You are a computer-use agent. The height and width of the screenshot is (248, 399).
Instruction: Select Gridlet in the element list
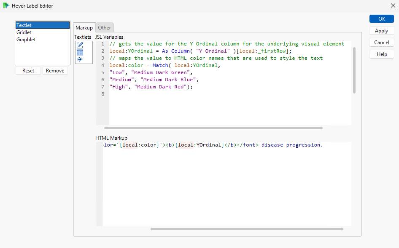point(24,32)
